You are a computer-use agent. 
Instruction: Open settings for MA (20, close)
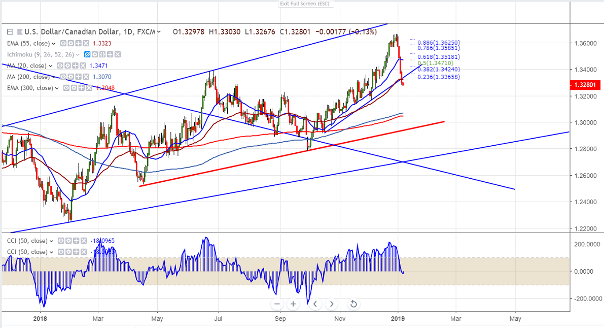pos(67,65)
